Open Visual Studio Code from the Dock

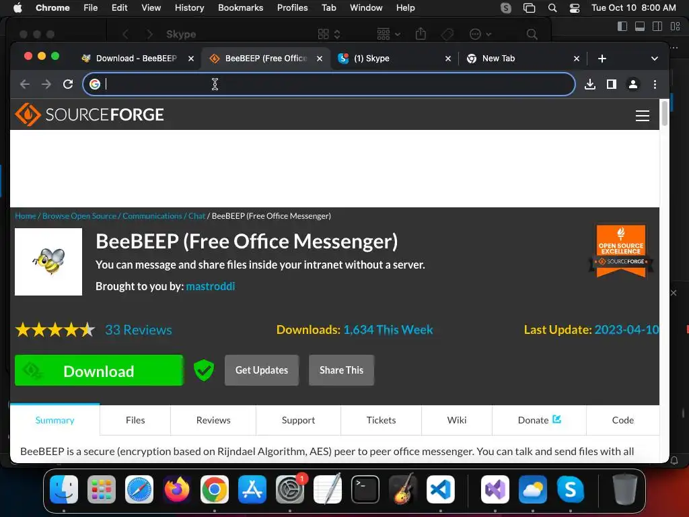440,489
